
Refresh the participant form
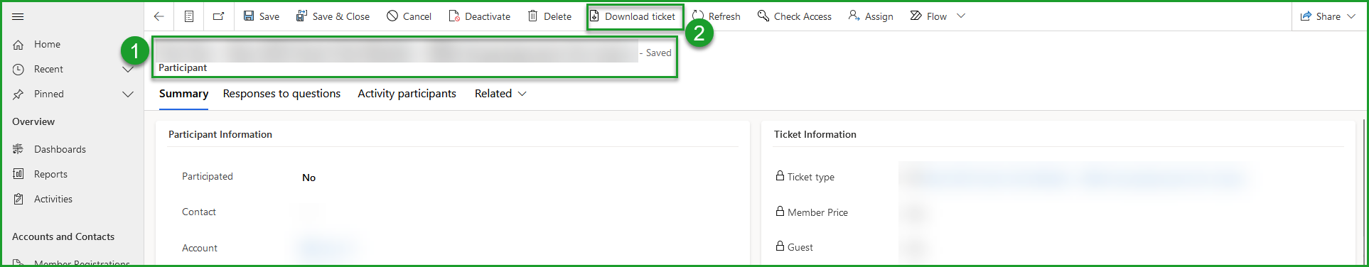coord(716,16)
